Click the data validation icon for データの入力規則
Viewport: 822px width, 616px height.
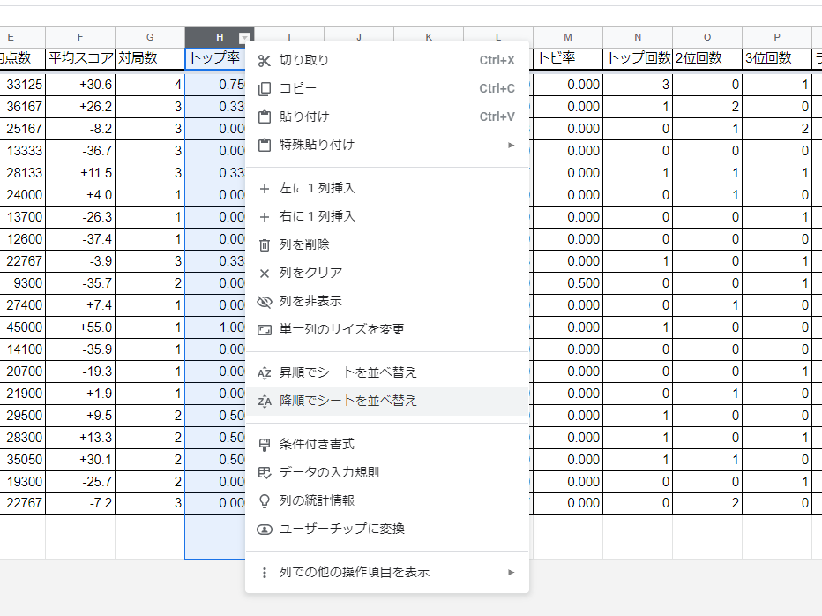(x=265, y=473)
